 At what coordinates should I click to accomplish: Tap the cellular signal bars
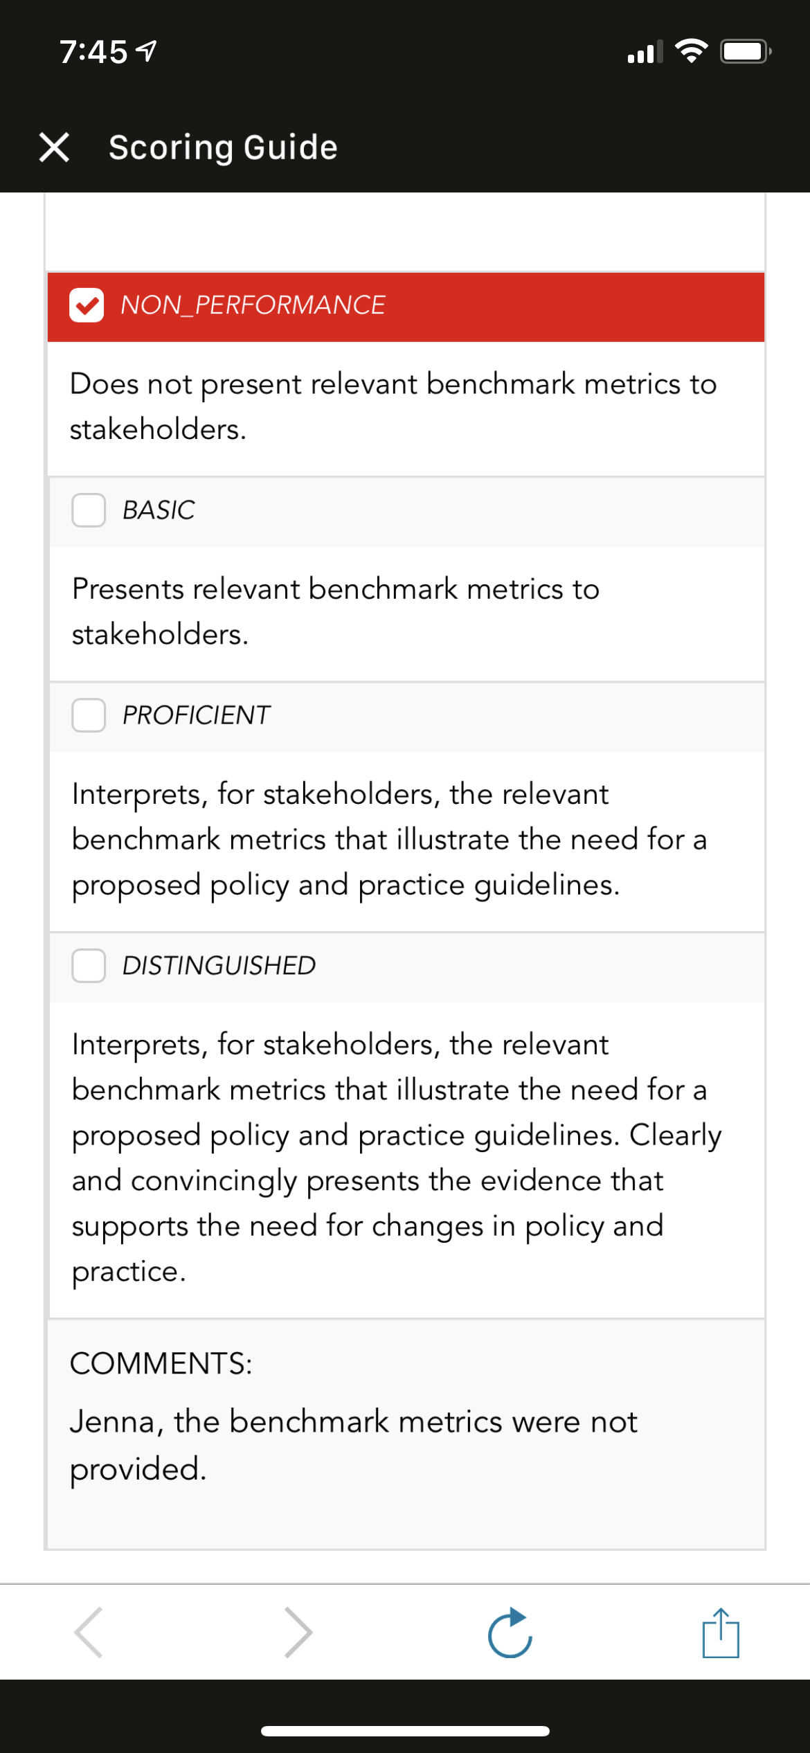[645, 52]
